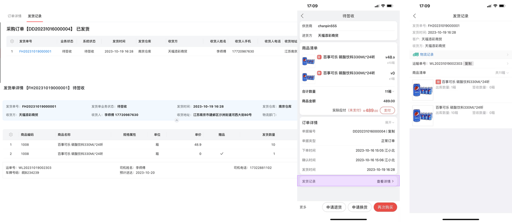
Task: Select the 发货记录 tab in the web panel
Action: tap(35, 16)
